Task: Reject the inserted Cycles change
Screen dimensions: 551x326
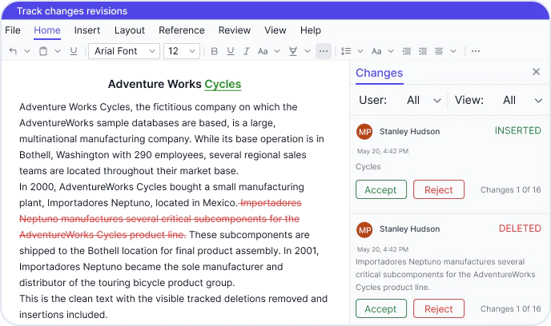Action: (439, 189)
